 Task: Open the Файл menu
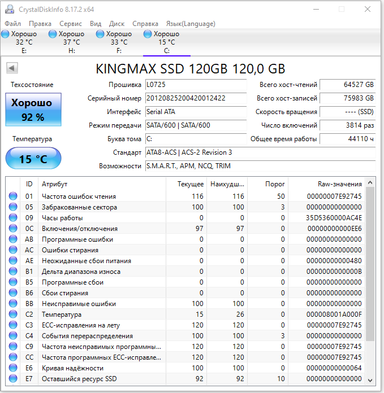pyautogui.click(x=12, y=24)
